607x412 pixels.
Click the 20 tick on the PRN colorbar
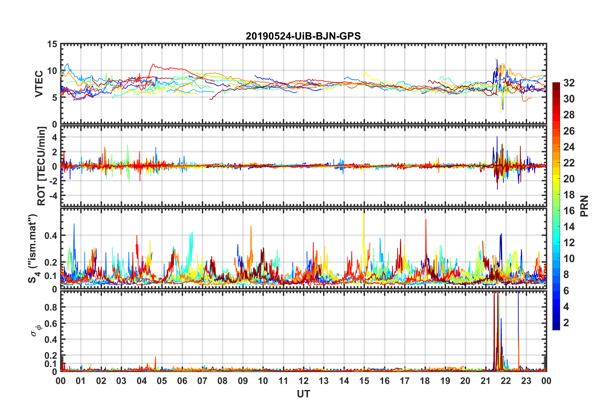tap(569, 179)
